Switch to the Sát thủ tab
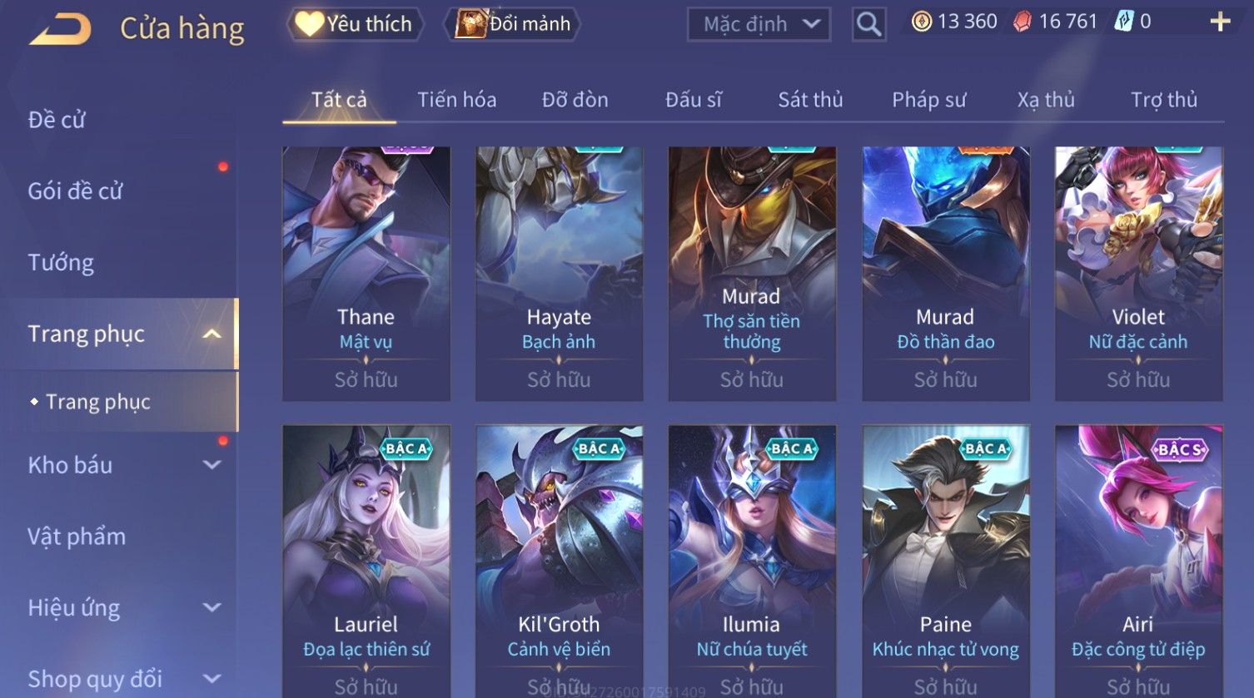The width and height of the screenshot is (1254, 698). click(810, 100)
